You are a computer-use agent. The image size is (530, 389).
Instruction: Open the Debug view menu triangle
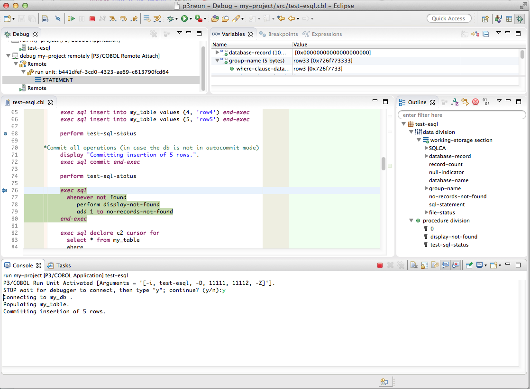pos(180,33)
